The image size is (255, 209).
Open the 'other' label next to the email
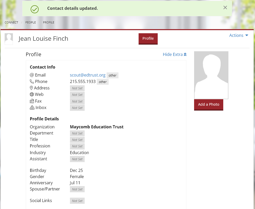click(x=112, y=75)
